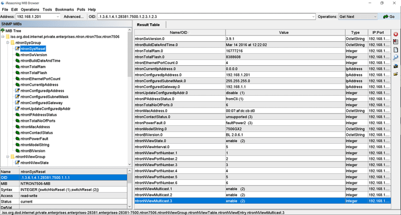Click the leaf icon beside ntronBuildDateAndTime
The width and height of the screenshot is (401, 215).
[x=17, y=60]
